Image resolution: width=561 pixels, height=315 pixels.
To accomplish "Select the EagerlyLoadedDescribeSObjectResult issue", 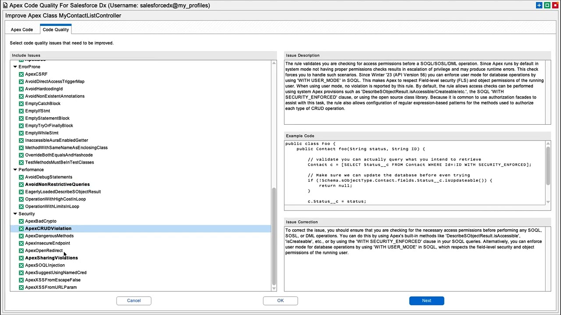I will (63, 192).
